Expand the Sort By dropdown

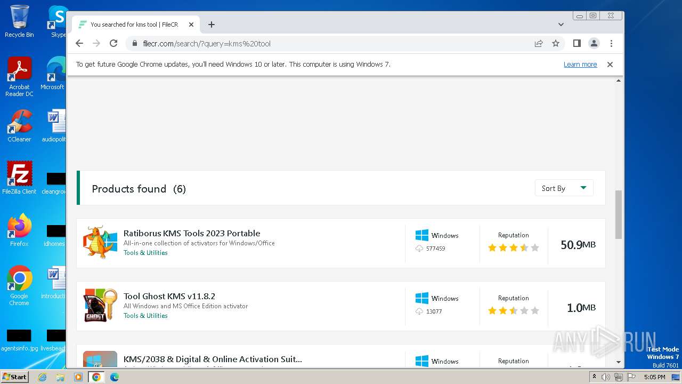[x=564, y=188]
